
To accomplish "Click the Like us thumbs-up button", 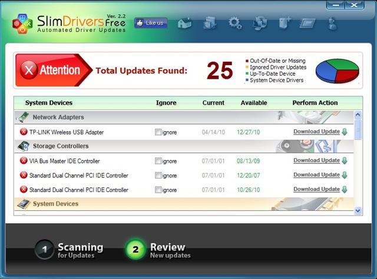I will pyautogui.click(x=151, y=23).
